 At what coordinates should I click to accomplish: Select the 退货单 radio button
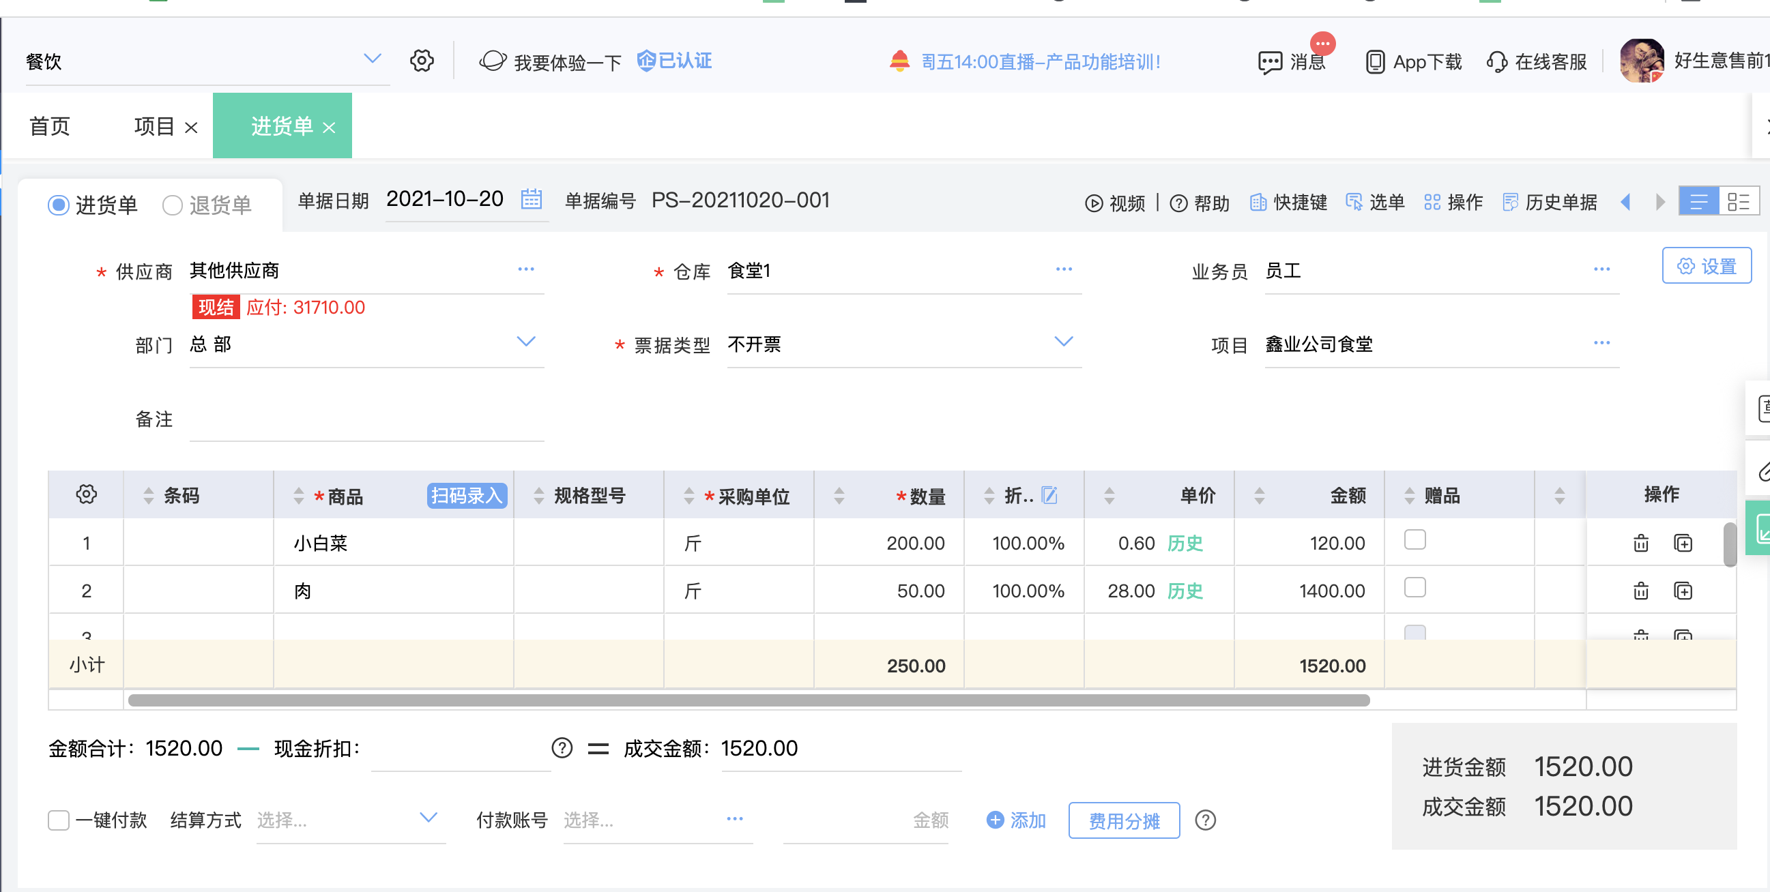tap(173, 205)
